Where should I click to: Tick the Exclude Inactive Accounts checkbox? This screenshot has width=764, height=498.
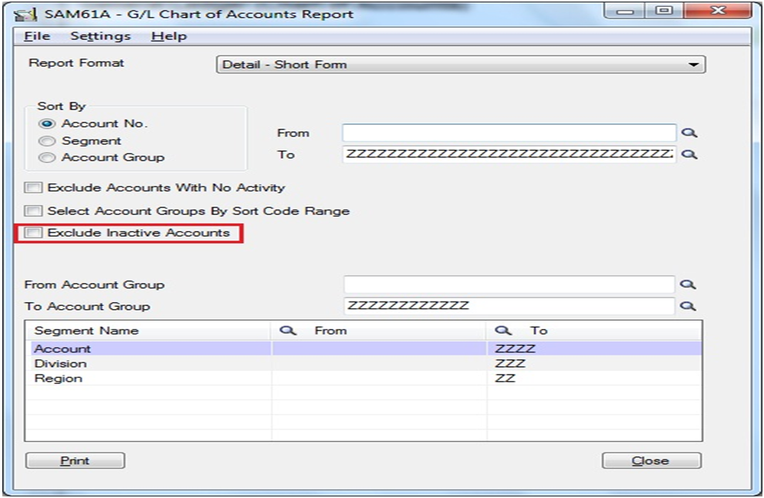33,233
